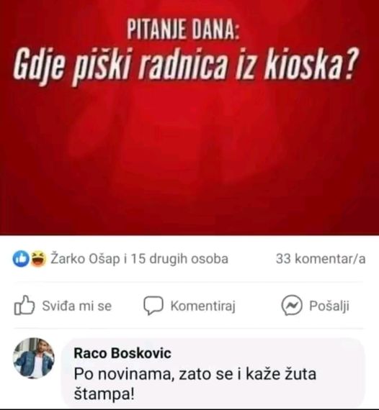
Task: Like the post via Sviđa mi se label
Action: [x=77, y=306]
